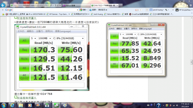
Task: Show hidden tray icons arrow
Action: click(163, 105)
